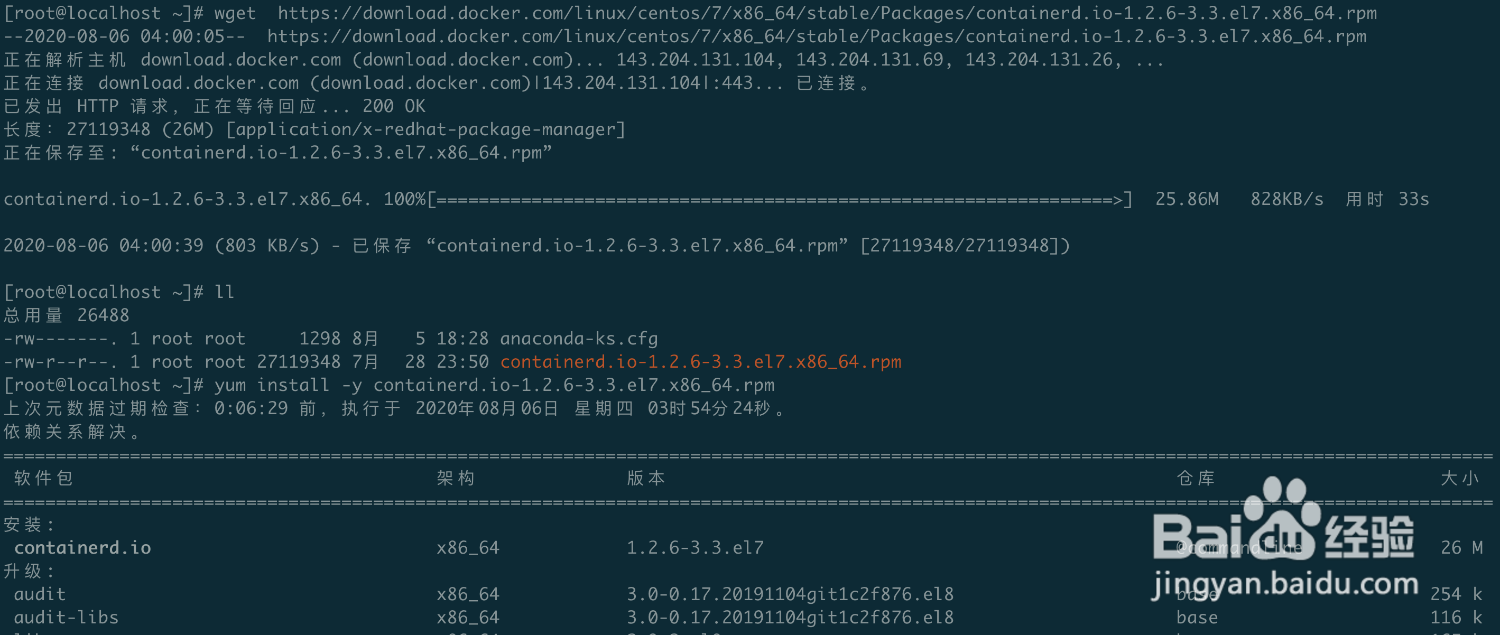Click the audit package name

(40, 594)
